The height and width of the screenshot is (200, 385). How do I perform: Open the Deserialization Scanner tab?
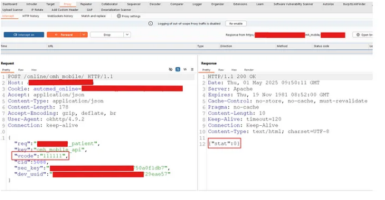pos(116,10)
